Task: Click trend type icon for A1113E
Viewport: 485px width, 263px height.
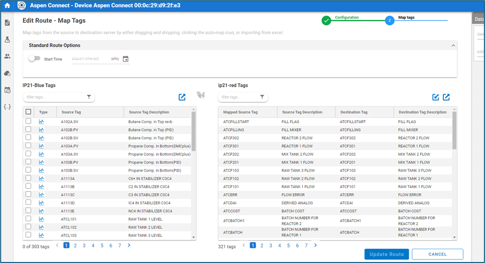Action: (42, 211)
